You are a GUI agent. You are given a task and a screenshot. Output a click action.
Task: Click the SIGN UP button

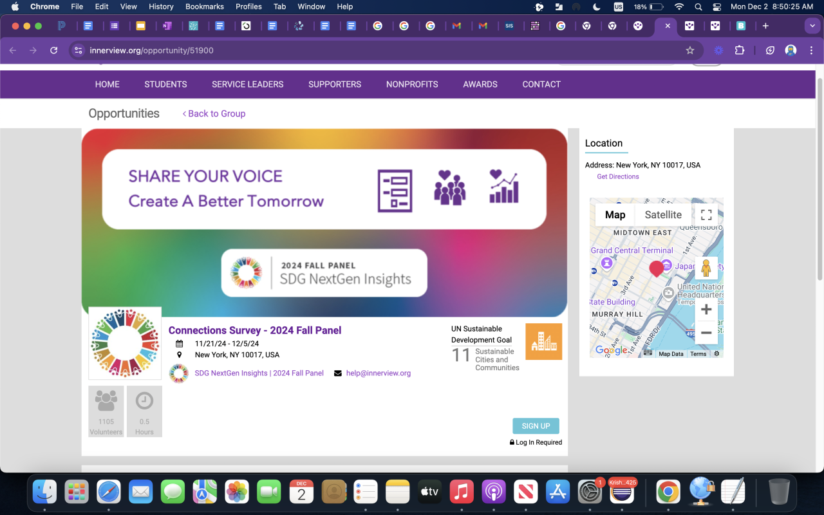click(x=536, y=426)
